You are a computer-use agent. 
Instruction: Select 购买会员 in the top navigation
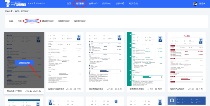point(133,3)
